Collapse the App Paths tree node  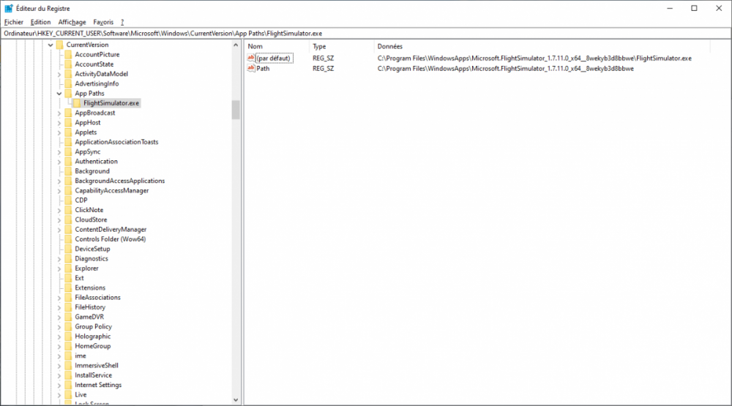coord(59,94)
